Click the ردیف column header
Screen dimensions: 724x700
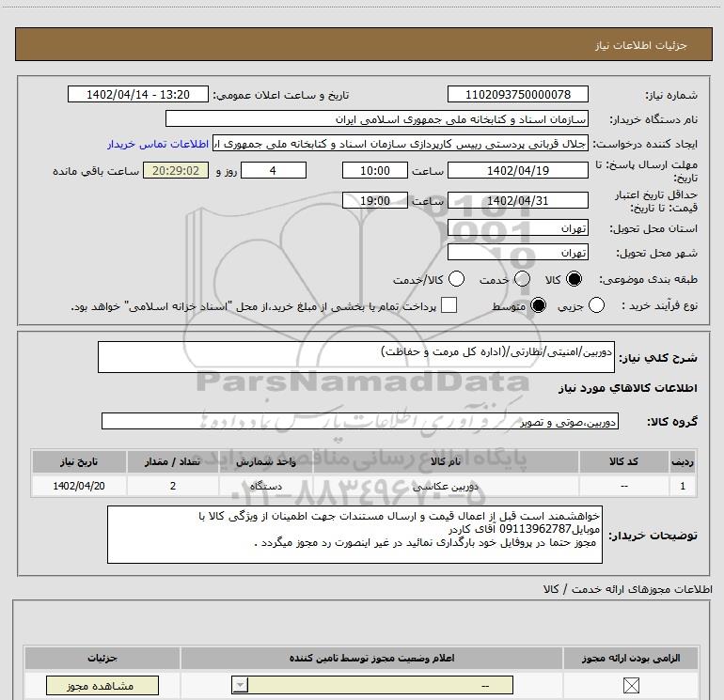[683, 462]
